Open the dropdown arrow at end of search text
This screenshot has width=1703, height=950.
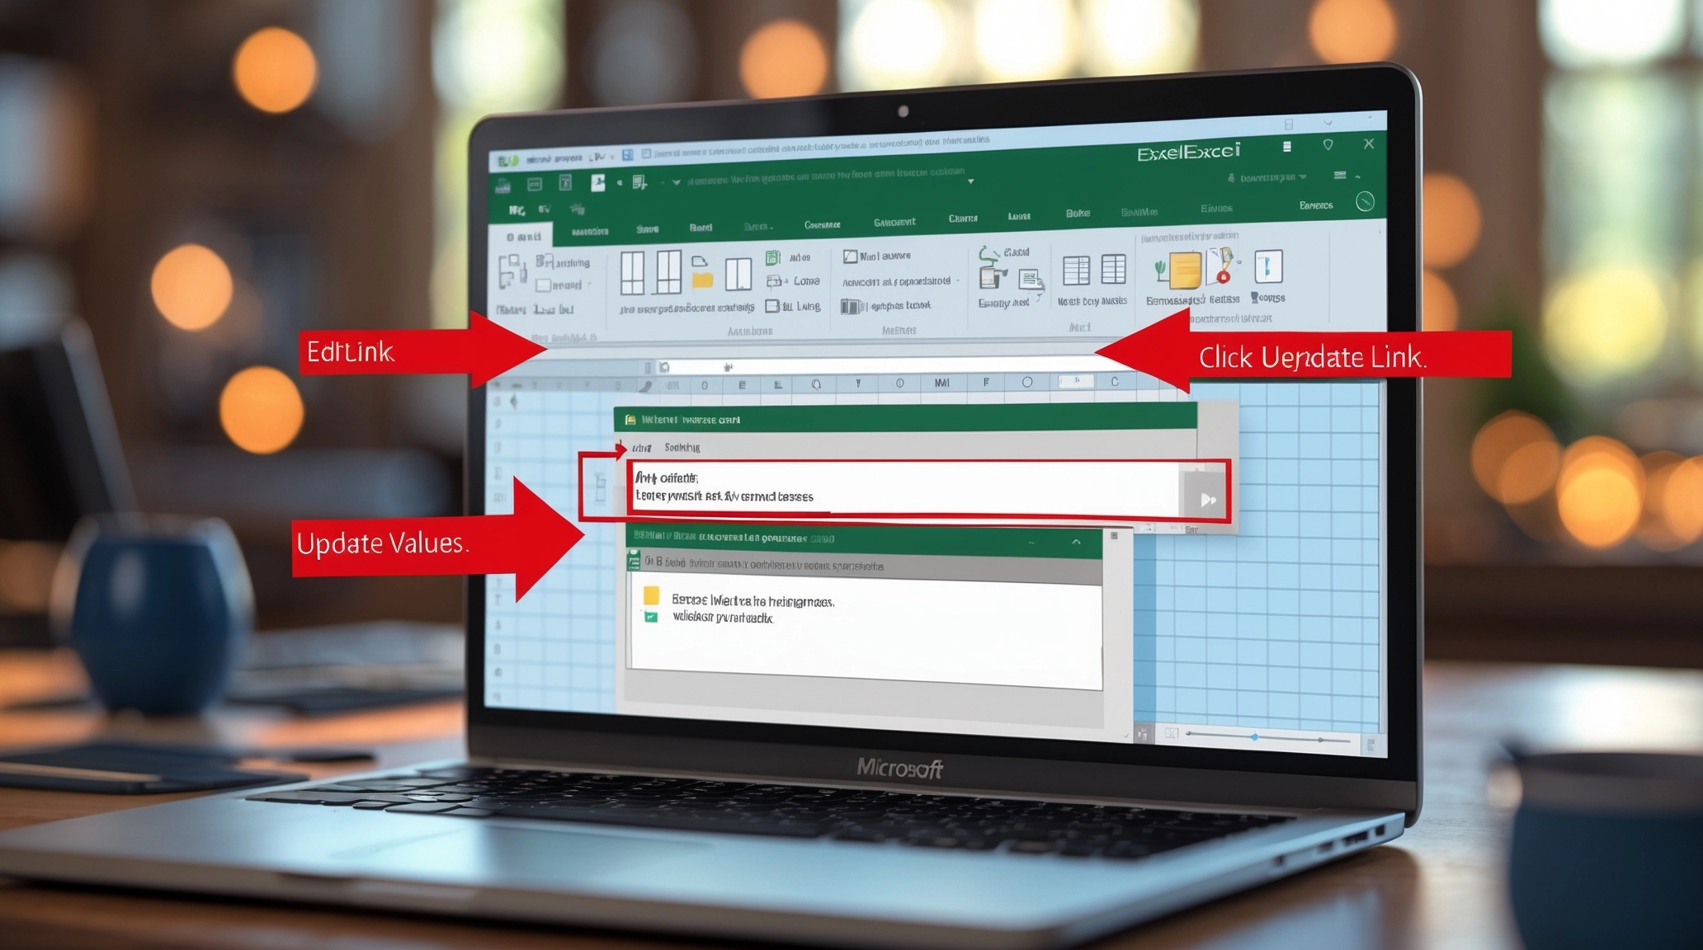(x=971, y=181)
